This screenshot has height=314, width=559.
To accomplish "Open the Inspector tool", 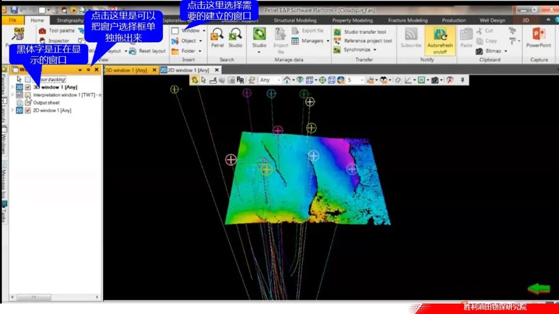I will [54, 41].
